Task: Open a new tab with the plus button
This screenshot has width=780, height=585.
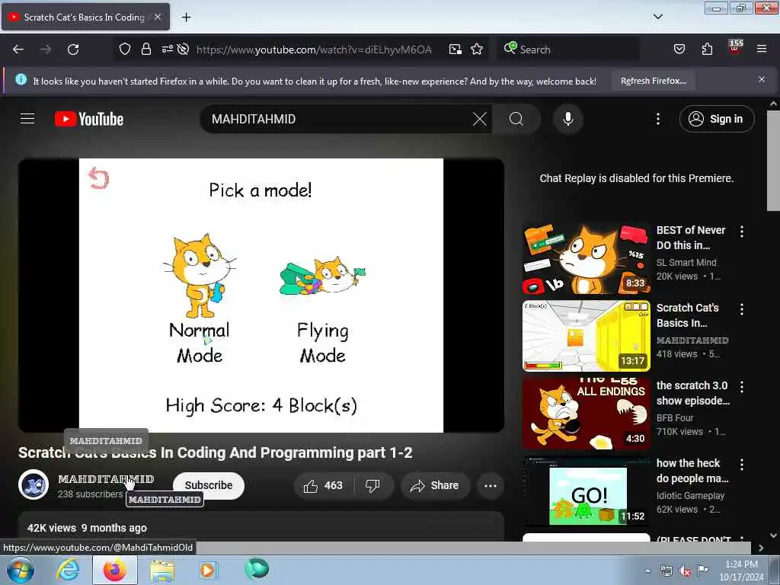Action: [x=186, y=18]
